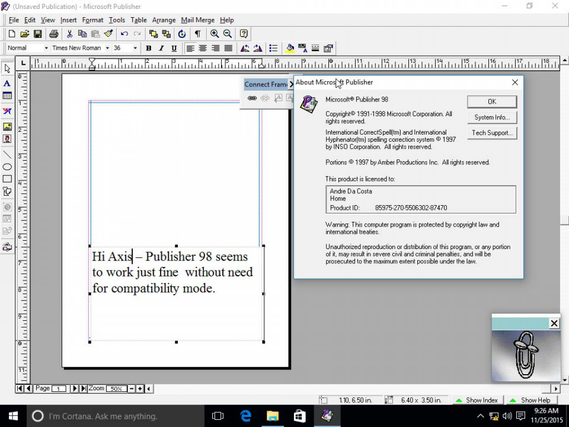Screen dimensions: 569x427
Task: Select the Table Frame tool
Action: point(7,96)
